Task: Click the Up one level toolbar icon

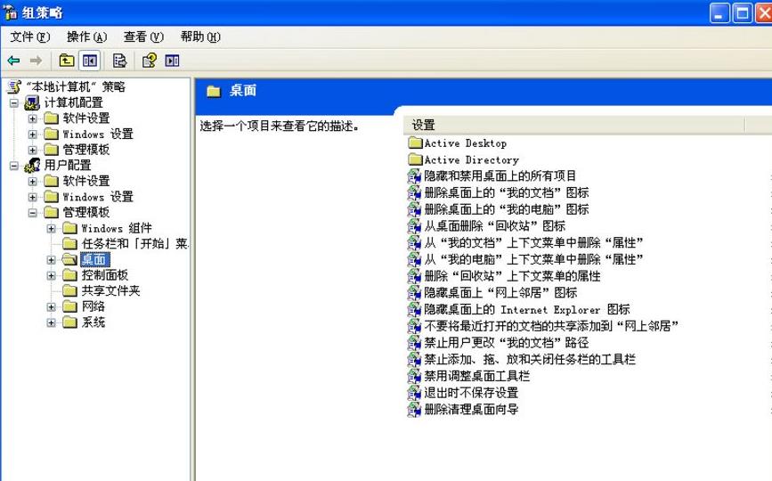Action: 67,61
